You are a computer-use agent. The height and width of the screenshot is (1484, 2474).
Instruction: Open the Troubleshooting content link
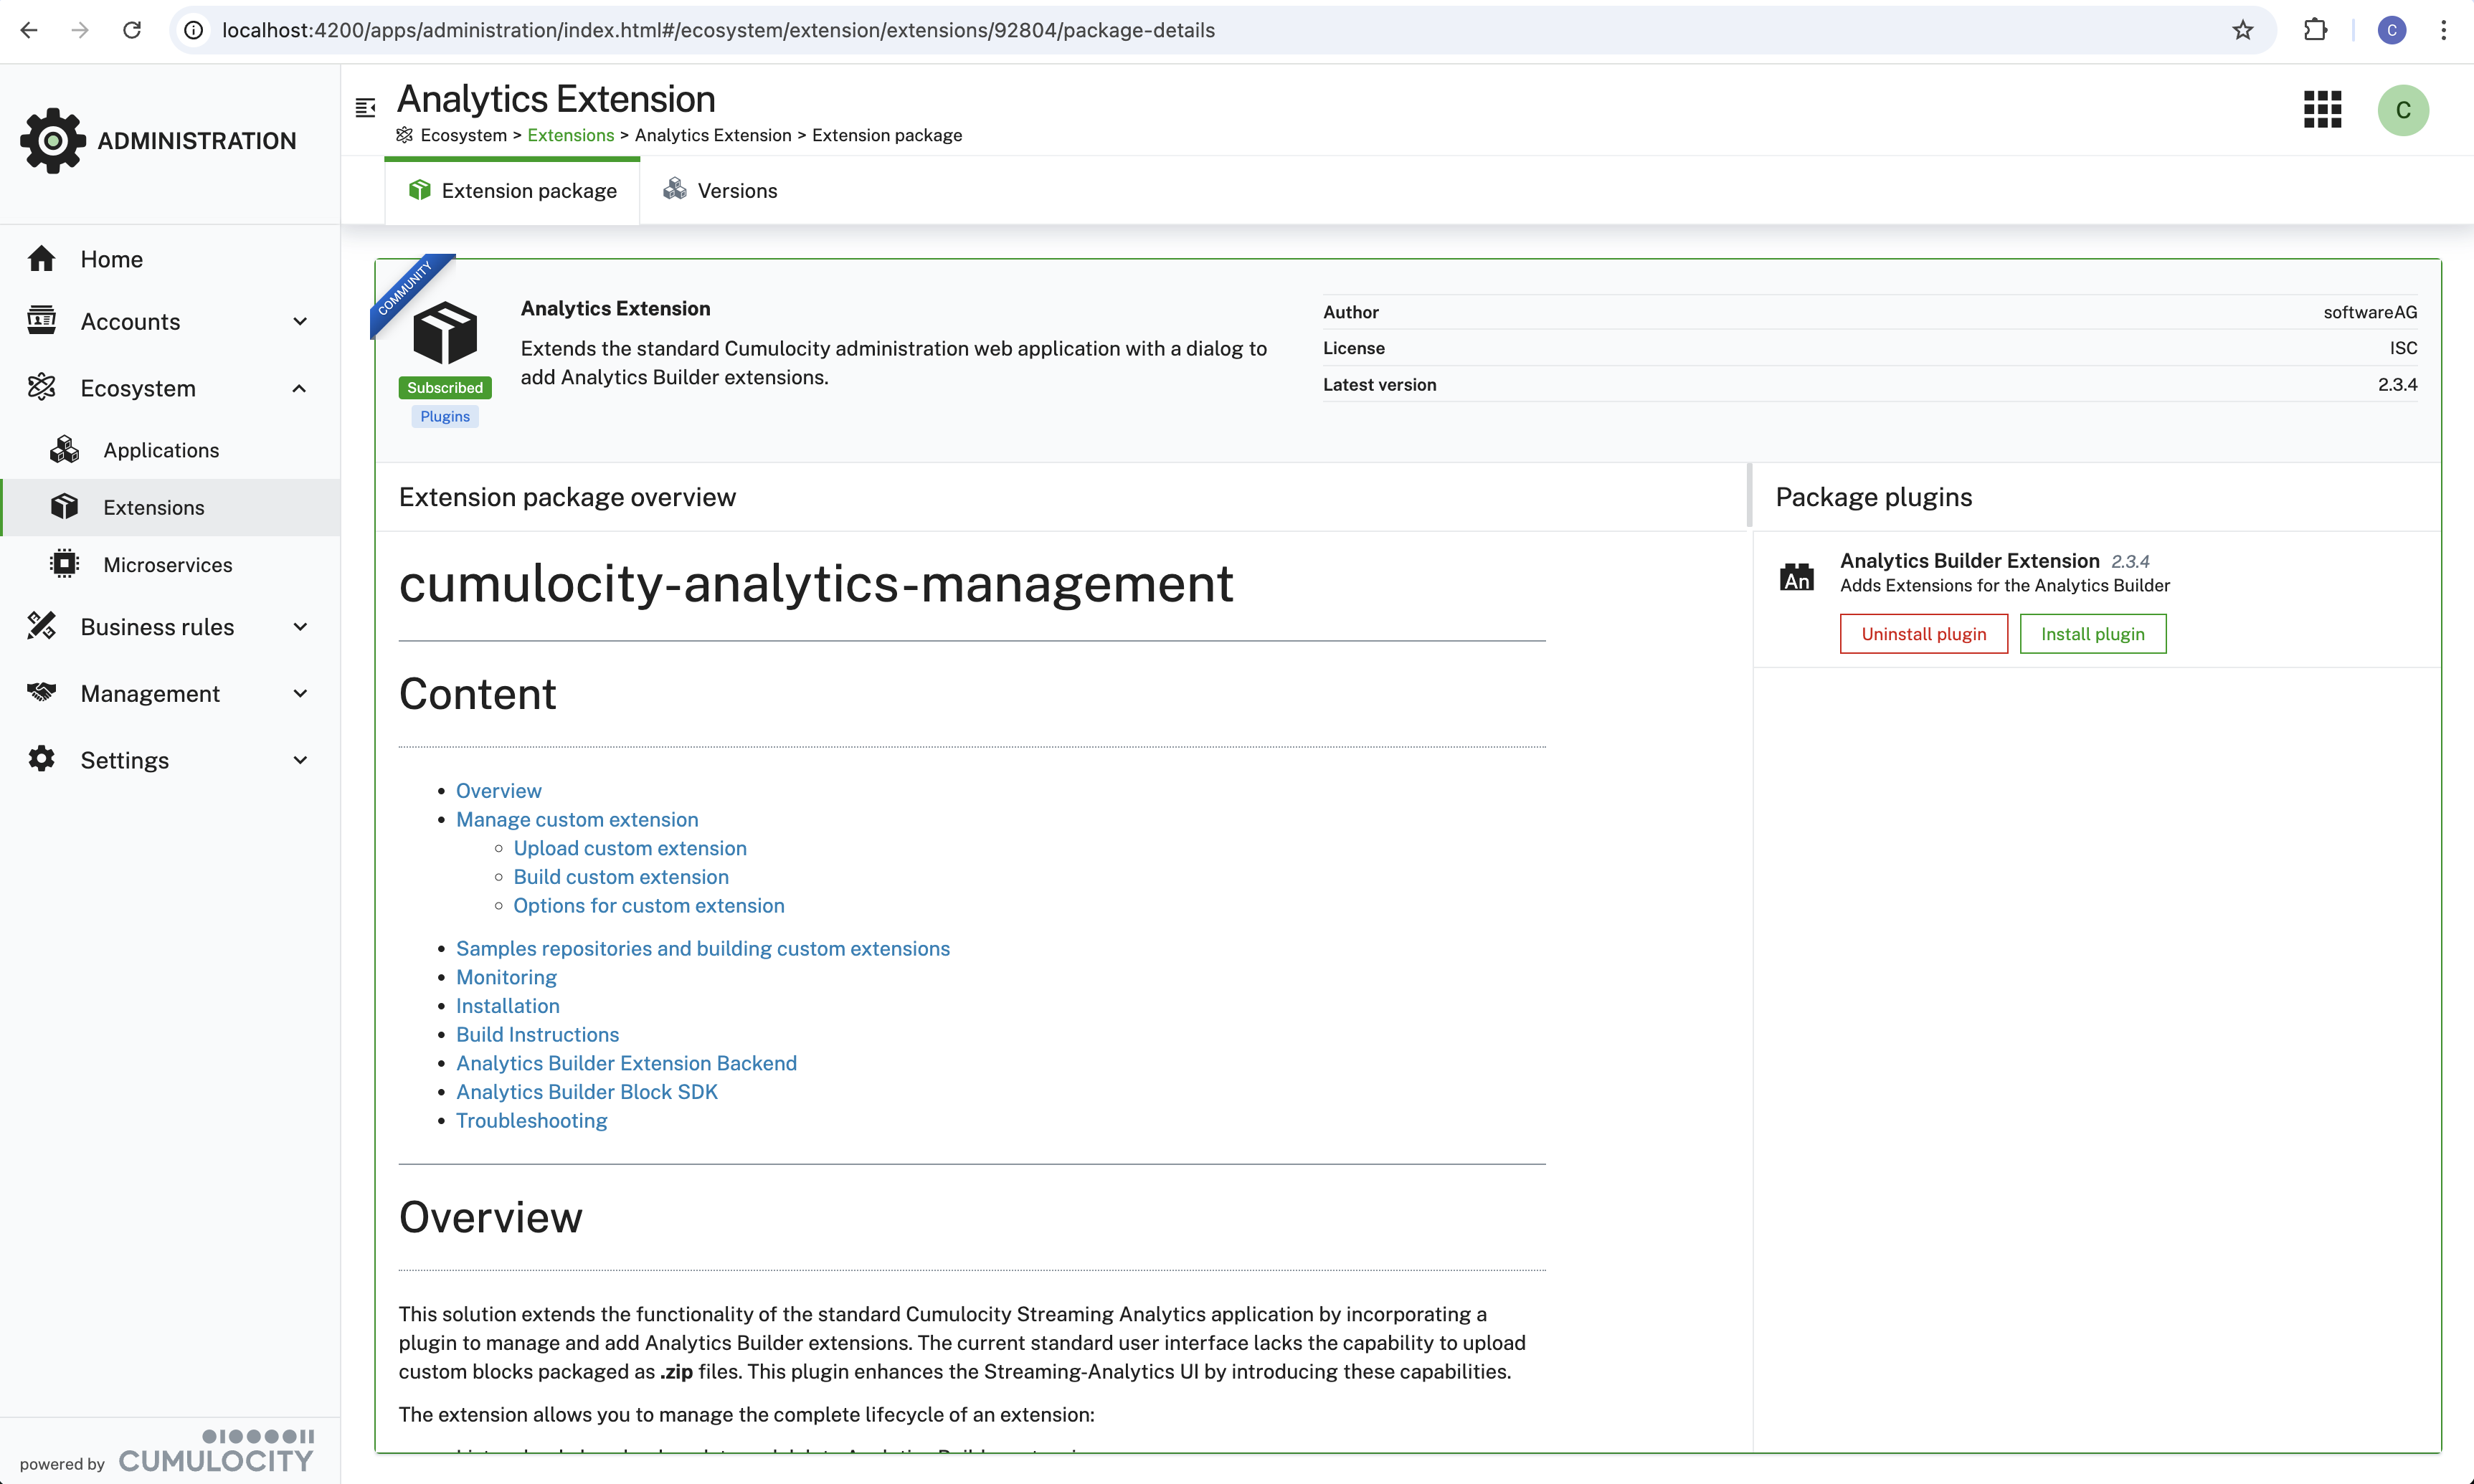coord(531,1121)
